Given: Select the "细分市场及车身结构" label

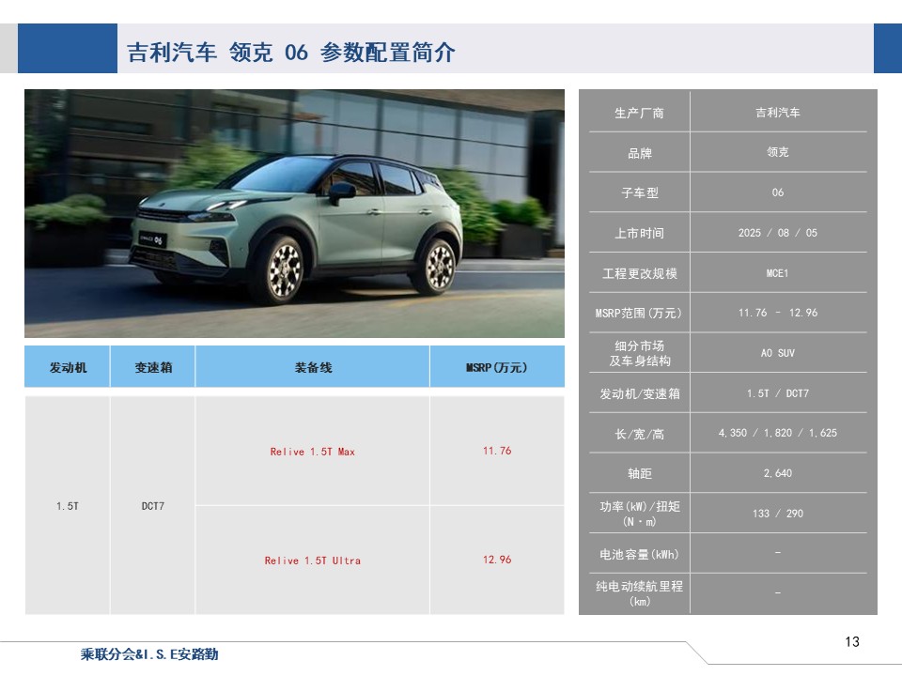Looking at the screenshot, I should point(639,353).
